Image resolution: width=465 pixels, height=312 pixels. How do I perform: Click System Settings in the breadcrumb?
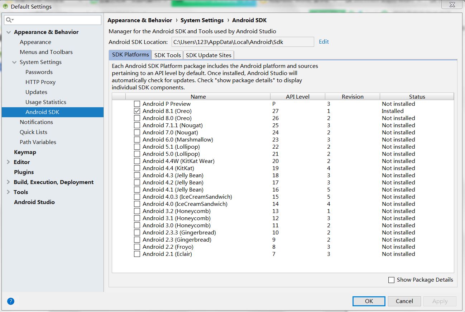(x=202, y=20)
